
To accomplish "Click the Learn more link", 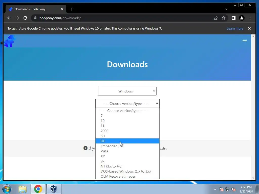I will [235, 28].
